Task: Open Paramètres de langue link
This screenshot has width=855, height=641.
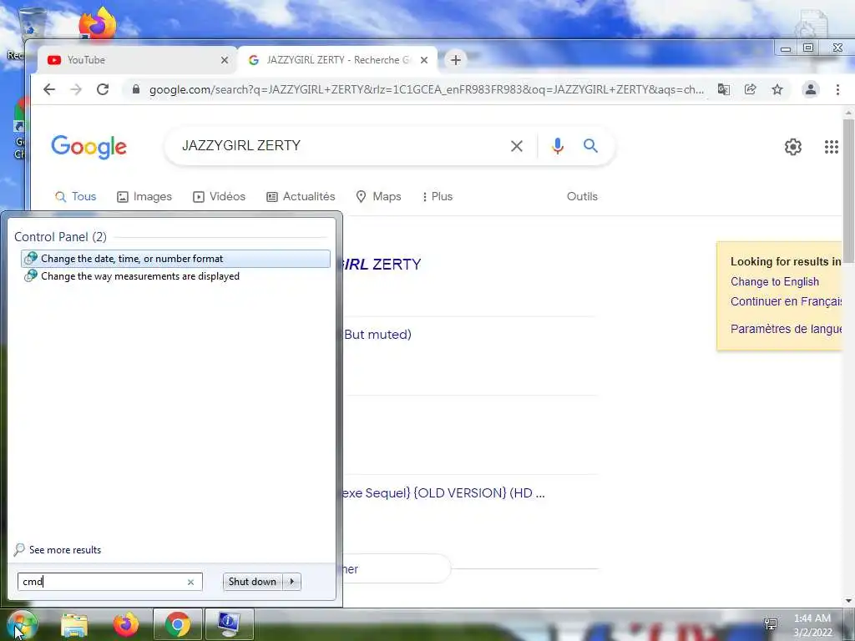Action: [x=786, y=329]
